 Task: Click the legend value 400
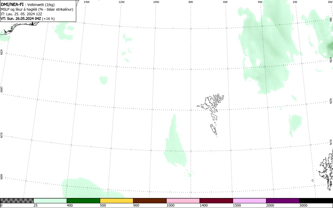click(x=70, y=205)
